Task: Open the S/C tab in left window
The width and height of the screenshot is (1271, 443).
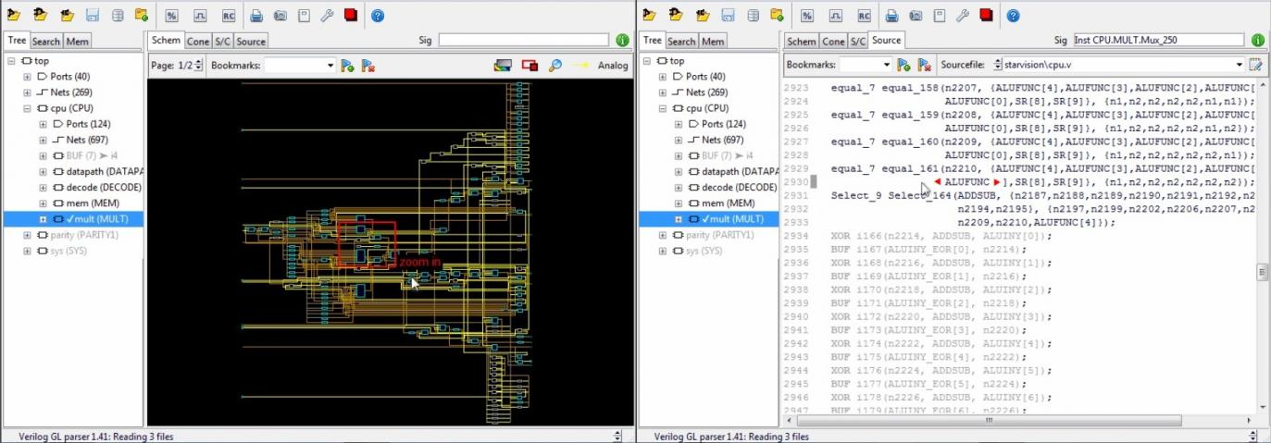Action: coord(222,41)
